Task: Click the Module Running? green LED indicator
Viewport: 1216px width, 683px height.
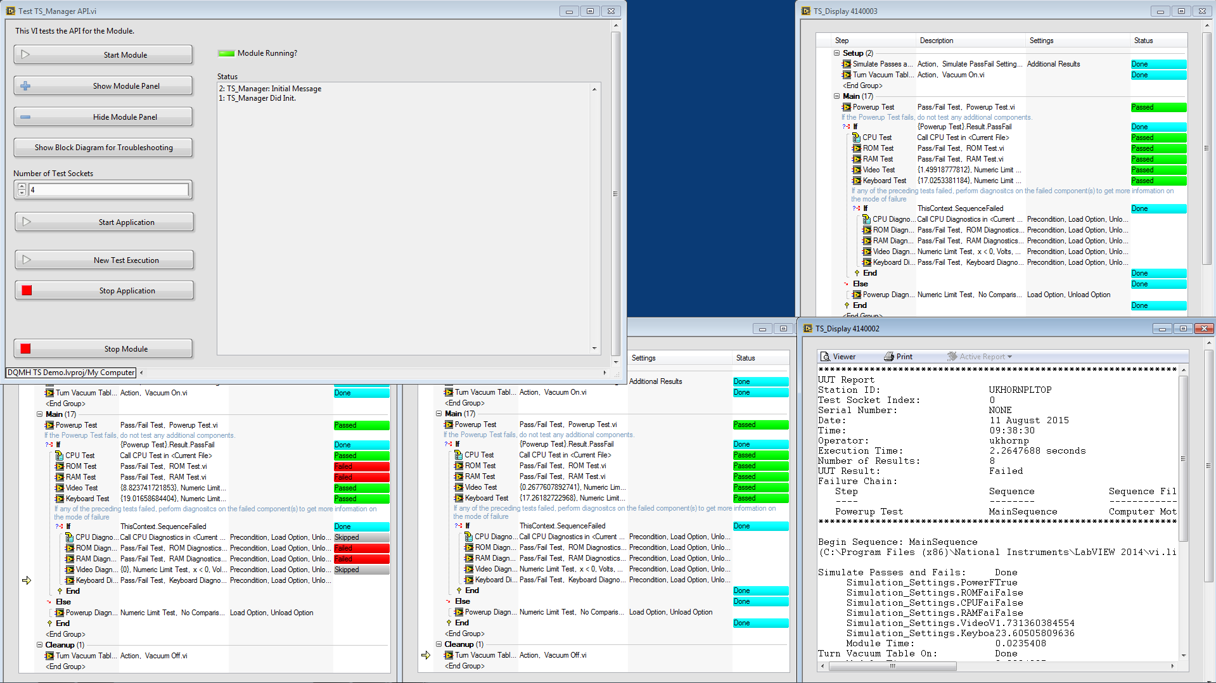Action: pyautogui.click(x=226, y=53)
